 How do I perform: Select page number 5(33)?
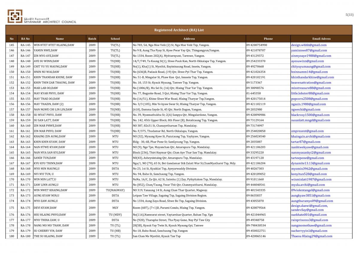349,14
